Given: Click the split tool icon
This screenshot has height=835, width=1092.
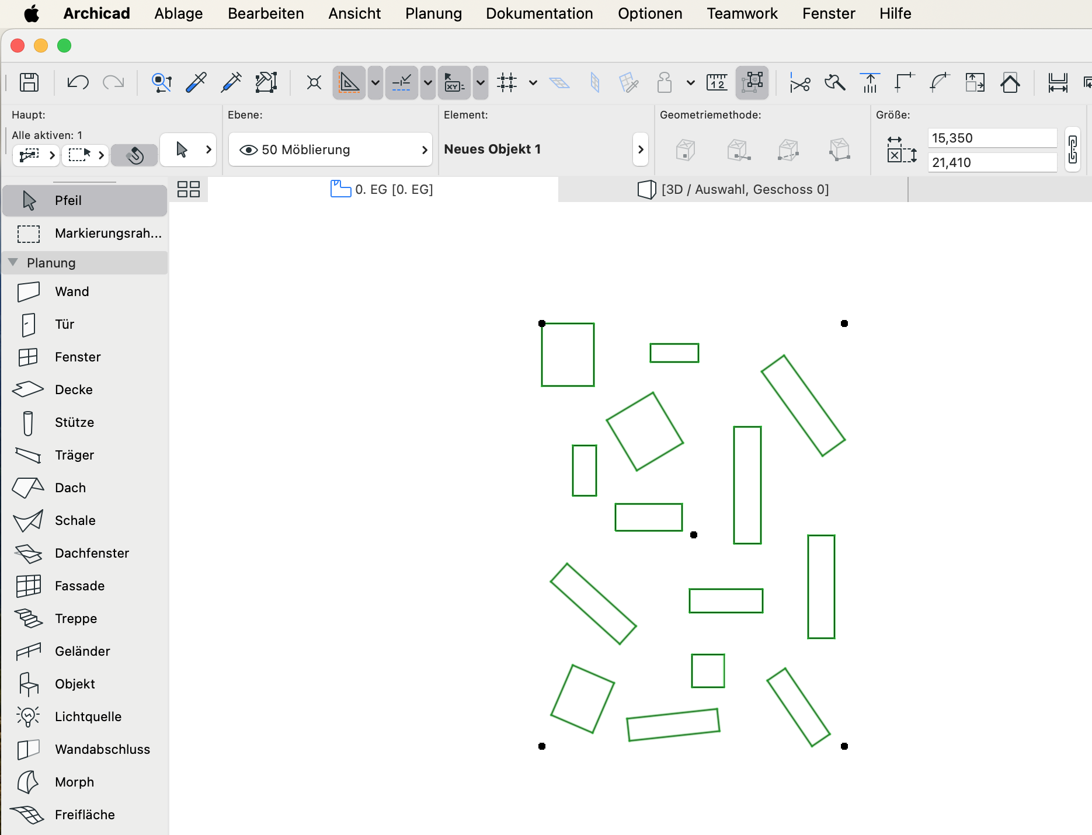Looking at the screenshot, I should click(835, 82).
